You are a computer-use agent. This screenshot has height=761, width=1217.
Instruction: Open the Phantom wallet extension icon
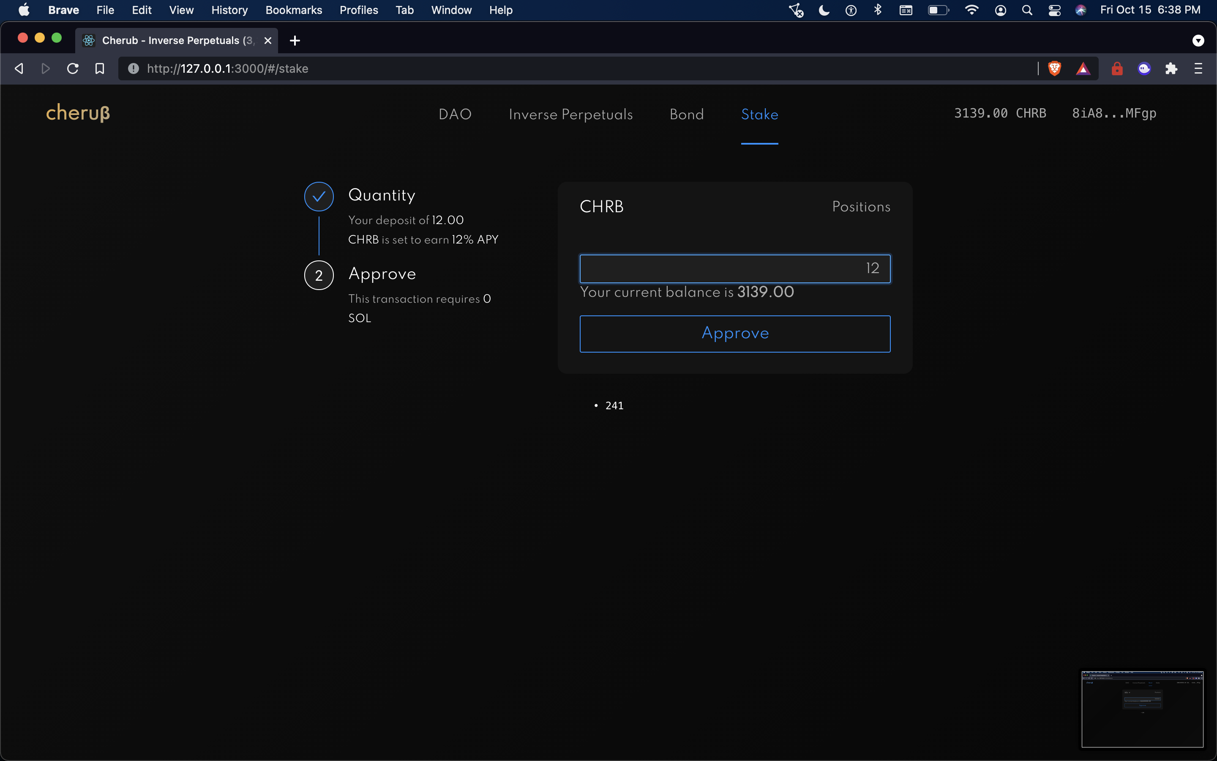(1144, 68)
